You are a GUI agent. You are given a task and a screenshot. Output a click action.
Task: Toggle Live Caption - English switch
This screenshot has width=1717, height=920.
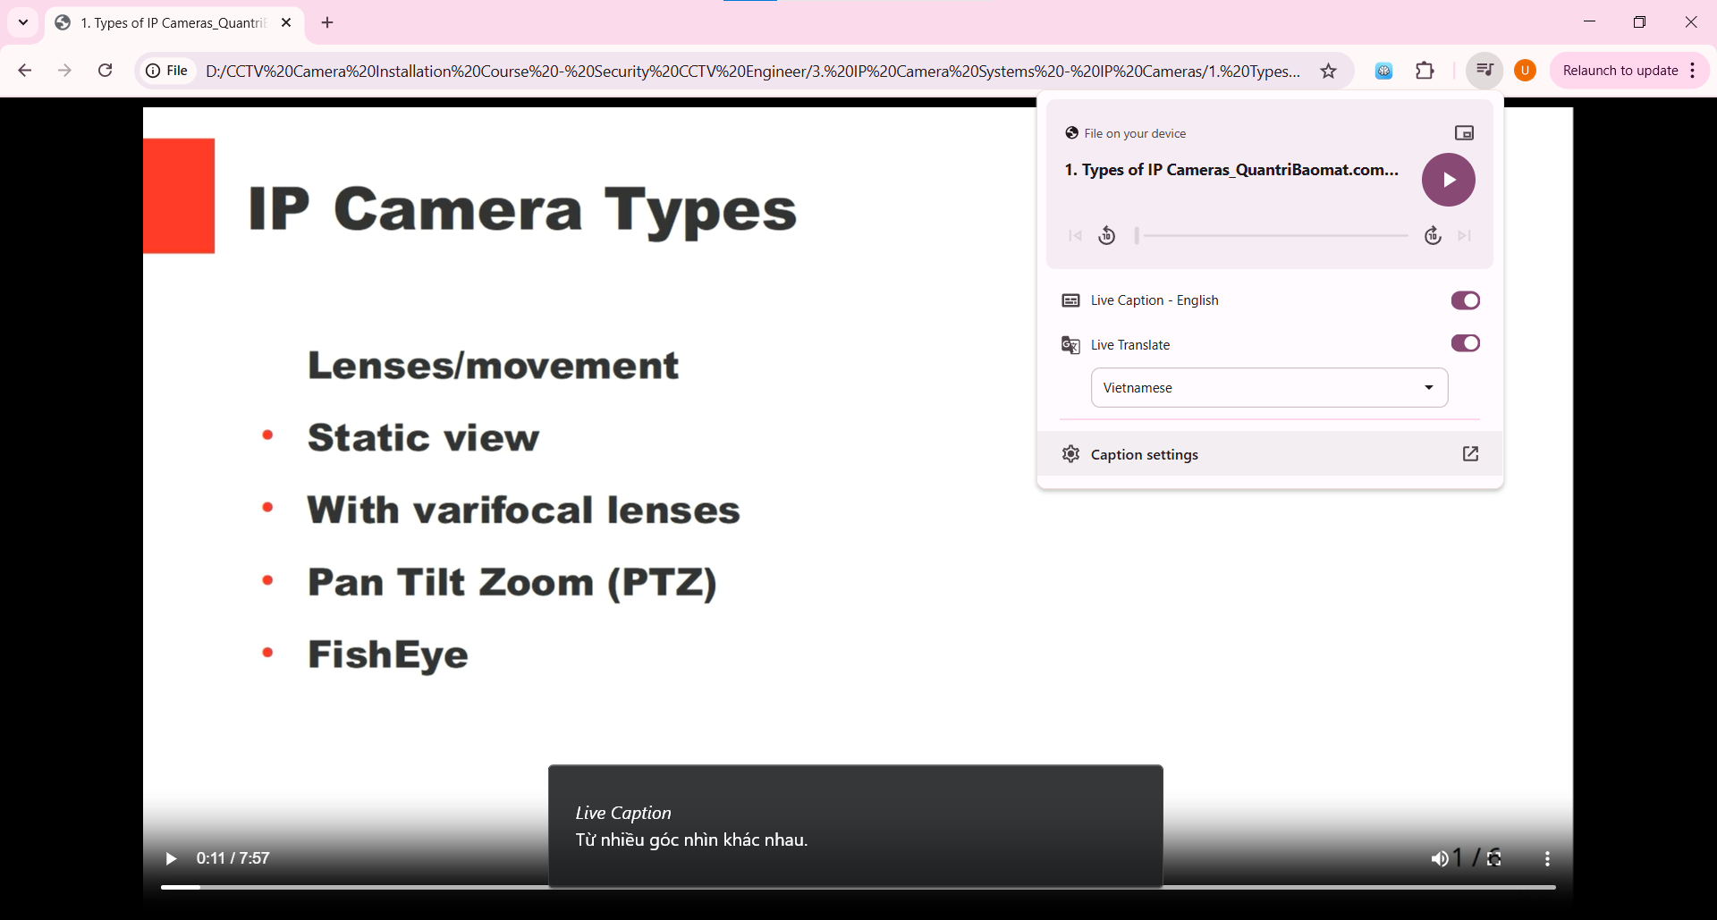click(1465, 300)
